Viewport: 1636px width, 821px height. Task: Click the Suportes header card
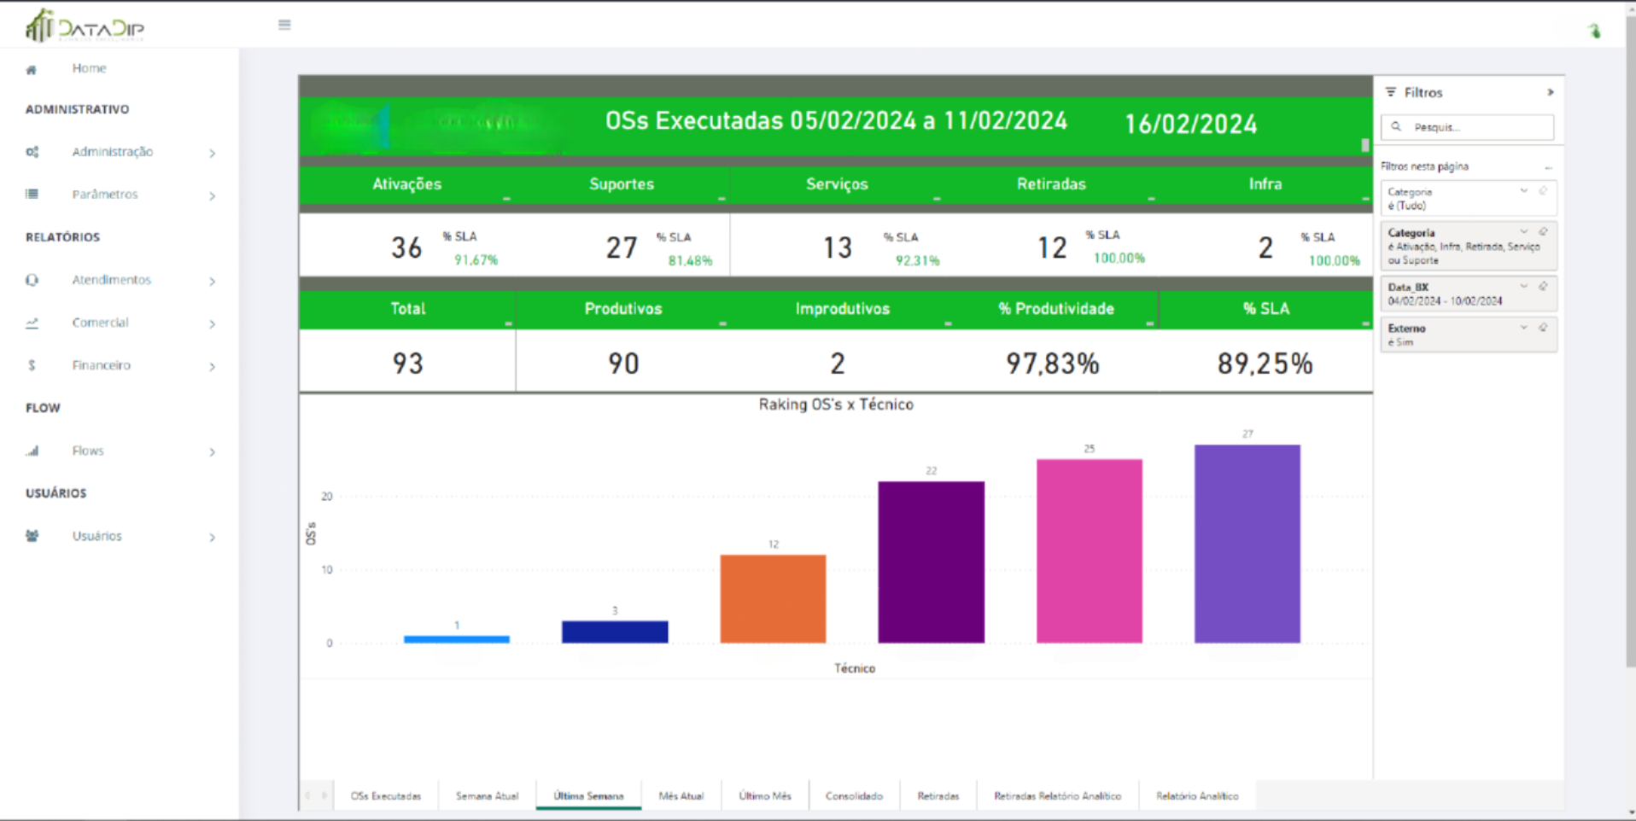622,184
